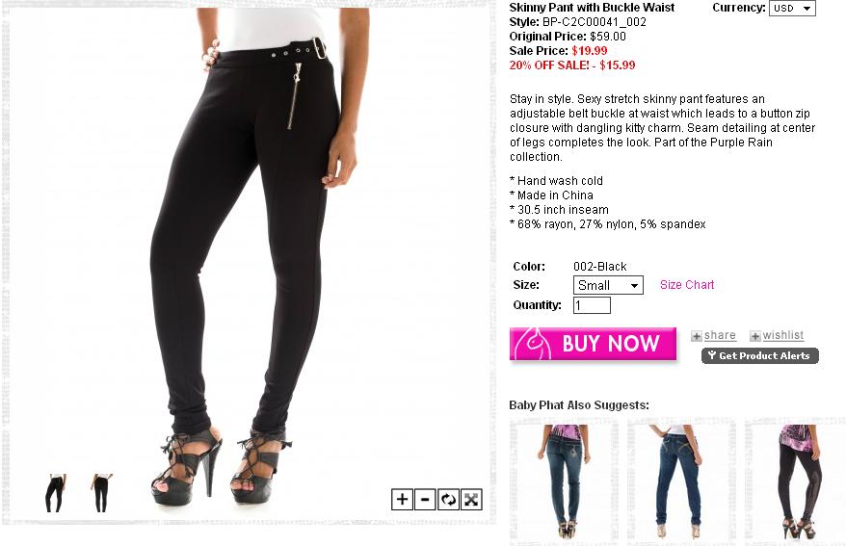Click the pink BUY NOW button

(593, 344)
